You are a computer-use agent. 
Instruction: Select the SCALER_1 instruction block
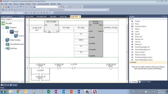[x=96, y=39]
